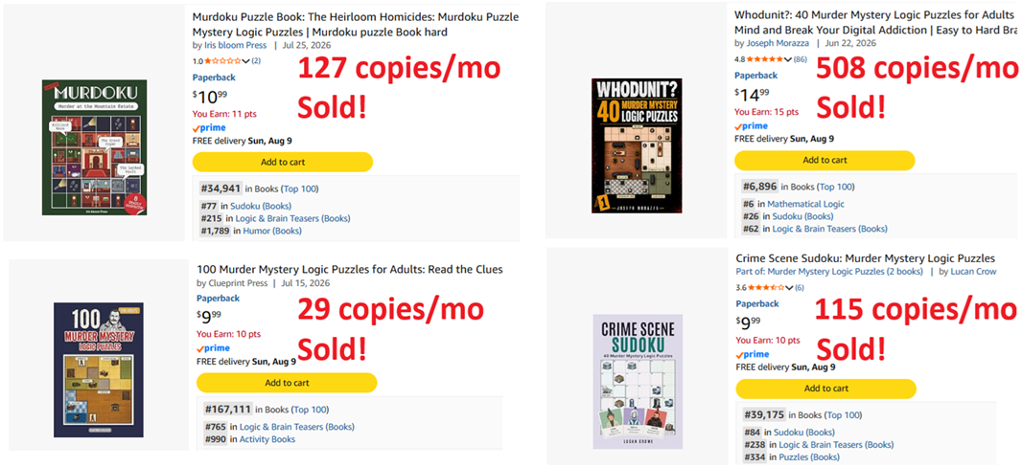
Task: Open the Murdoku book cover thumbnail
Action: point(95,147)
